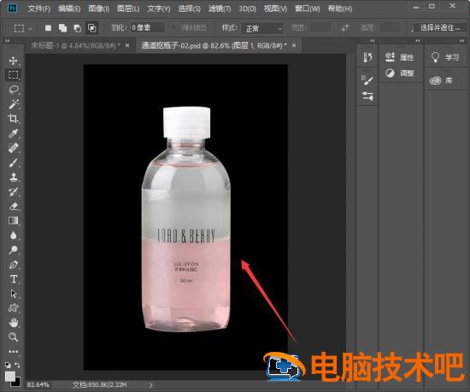The image size is (470, 392).
Task: Open the 文件(F) menu
Action: coord(39,9)
